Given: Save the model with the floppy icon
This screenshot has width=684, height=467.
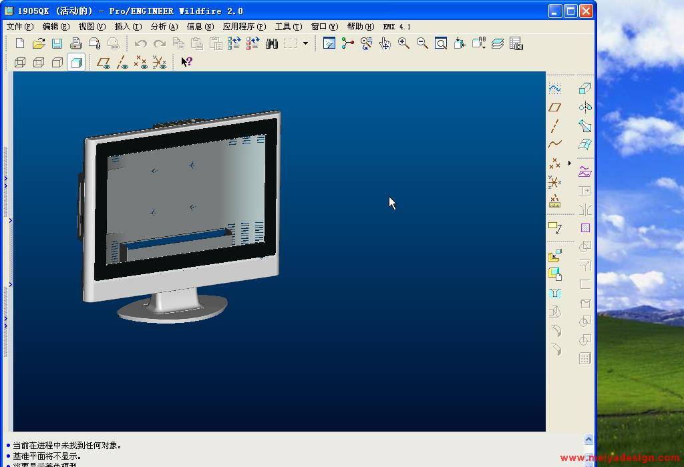Looking at the screenshot, I should 57,43.
